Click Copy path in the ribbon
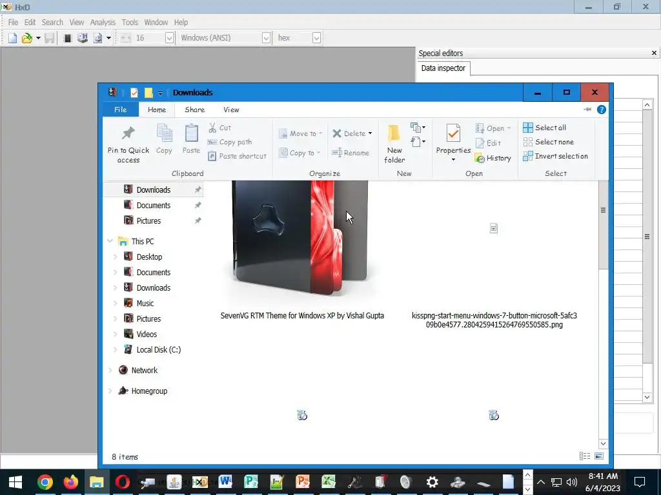Screen dimensions: 661x495 pyautogui.click(x=230, y=142)
